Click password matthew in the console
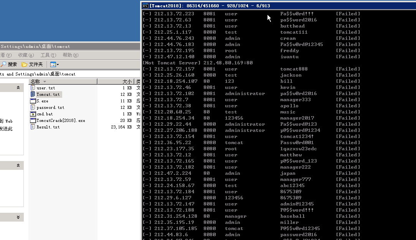The height and width of the screenshot is (240, 416). click(291, 155)
